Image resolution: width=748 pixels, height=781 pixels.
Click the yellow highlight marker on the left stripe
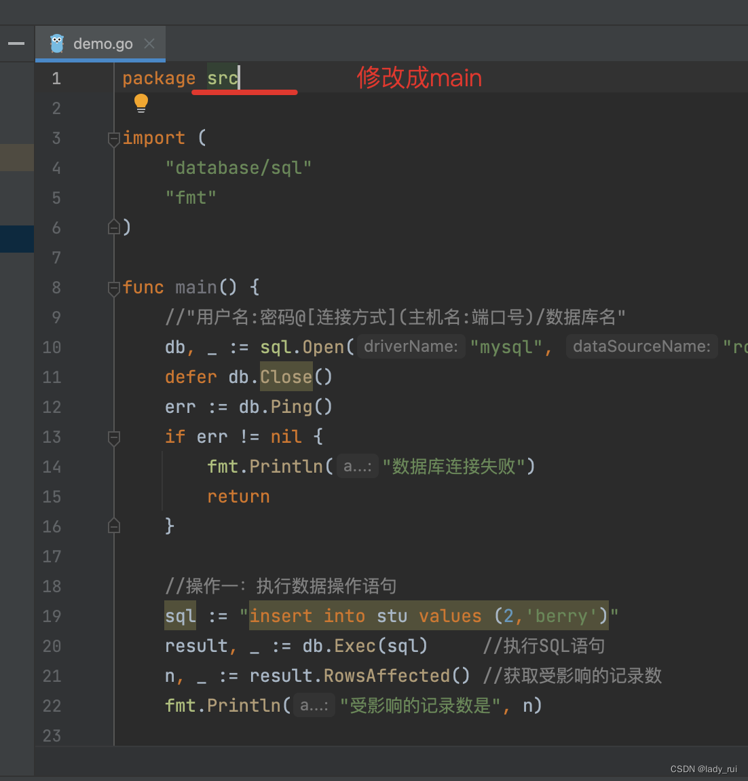tap(17, 157)
